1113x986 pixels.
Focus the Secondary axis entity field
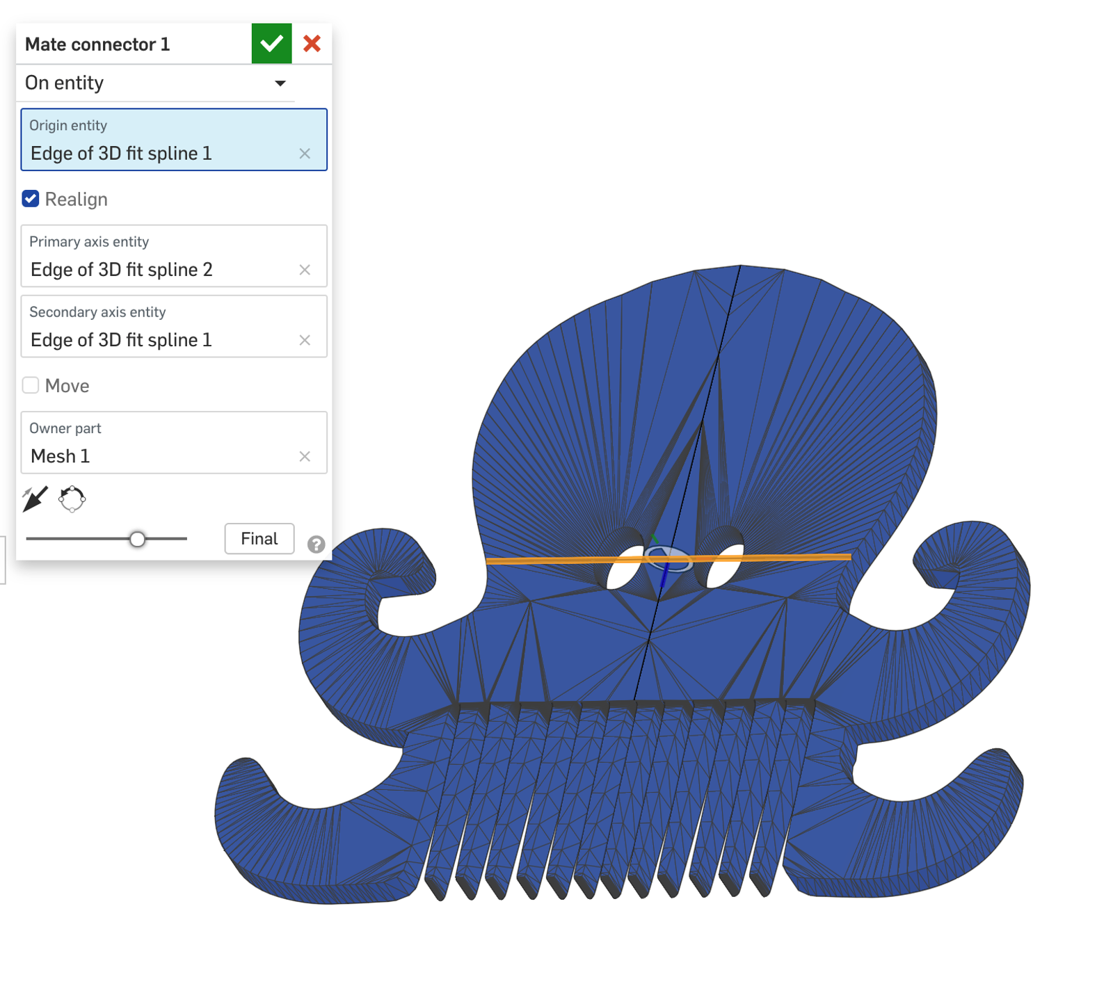pyautogui.click(x=160, y=327)
